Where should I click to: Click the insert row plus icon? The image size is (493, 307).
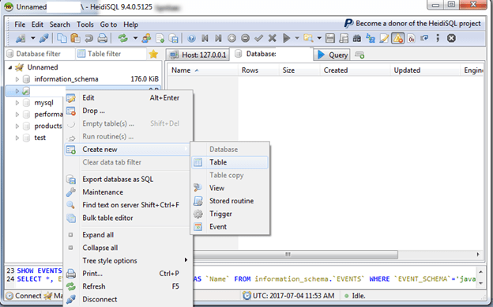pos(231,39)
